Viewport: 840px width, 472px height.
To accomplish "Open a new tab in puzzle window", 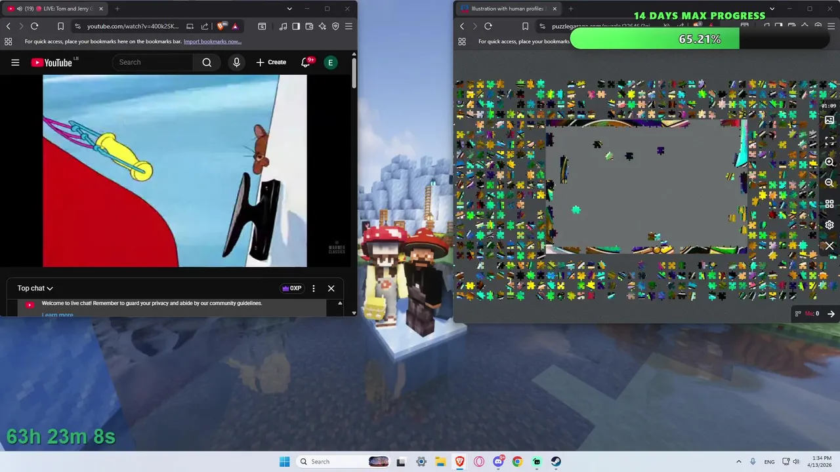I will pyautogui.click(x=570, y=9).
